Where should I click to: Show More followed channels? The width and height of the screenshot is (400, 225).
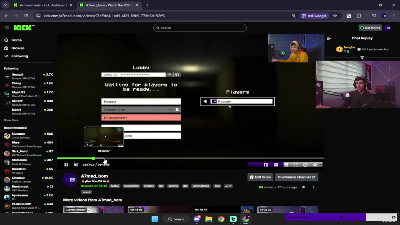[x=11, y=120]
